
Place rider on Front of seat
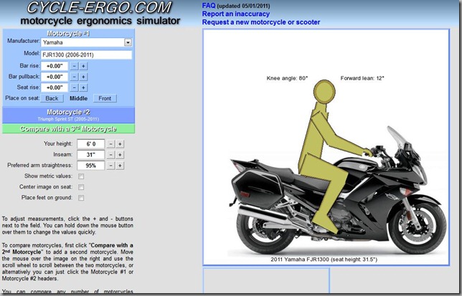click(105, 98)
